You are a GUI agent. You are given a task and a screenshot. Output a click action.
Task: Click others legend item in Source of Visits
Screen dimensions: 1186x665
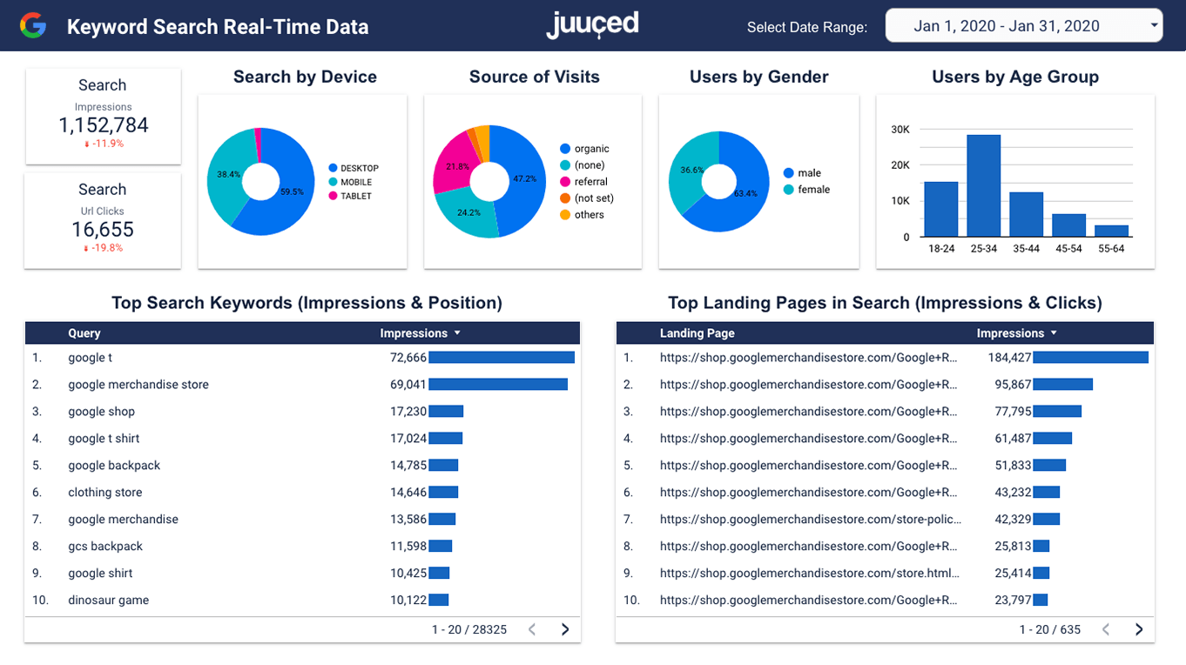point(582,215)
